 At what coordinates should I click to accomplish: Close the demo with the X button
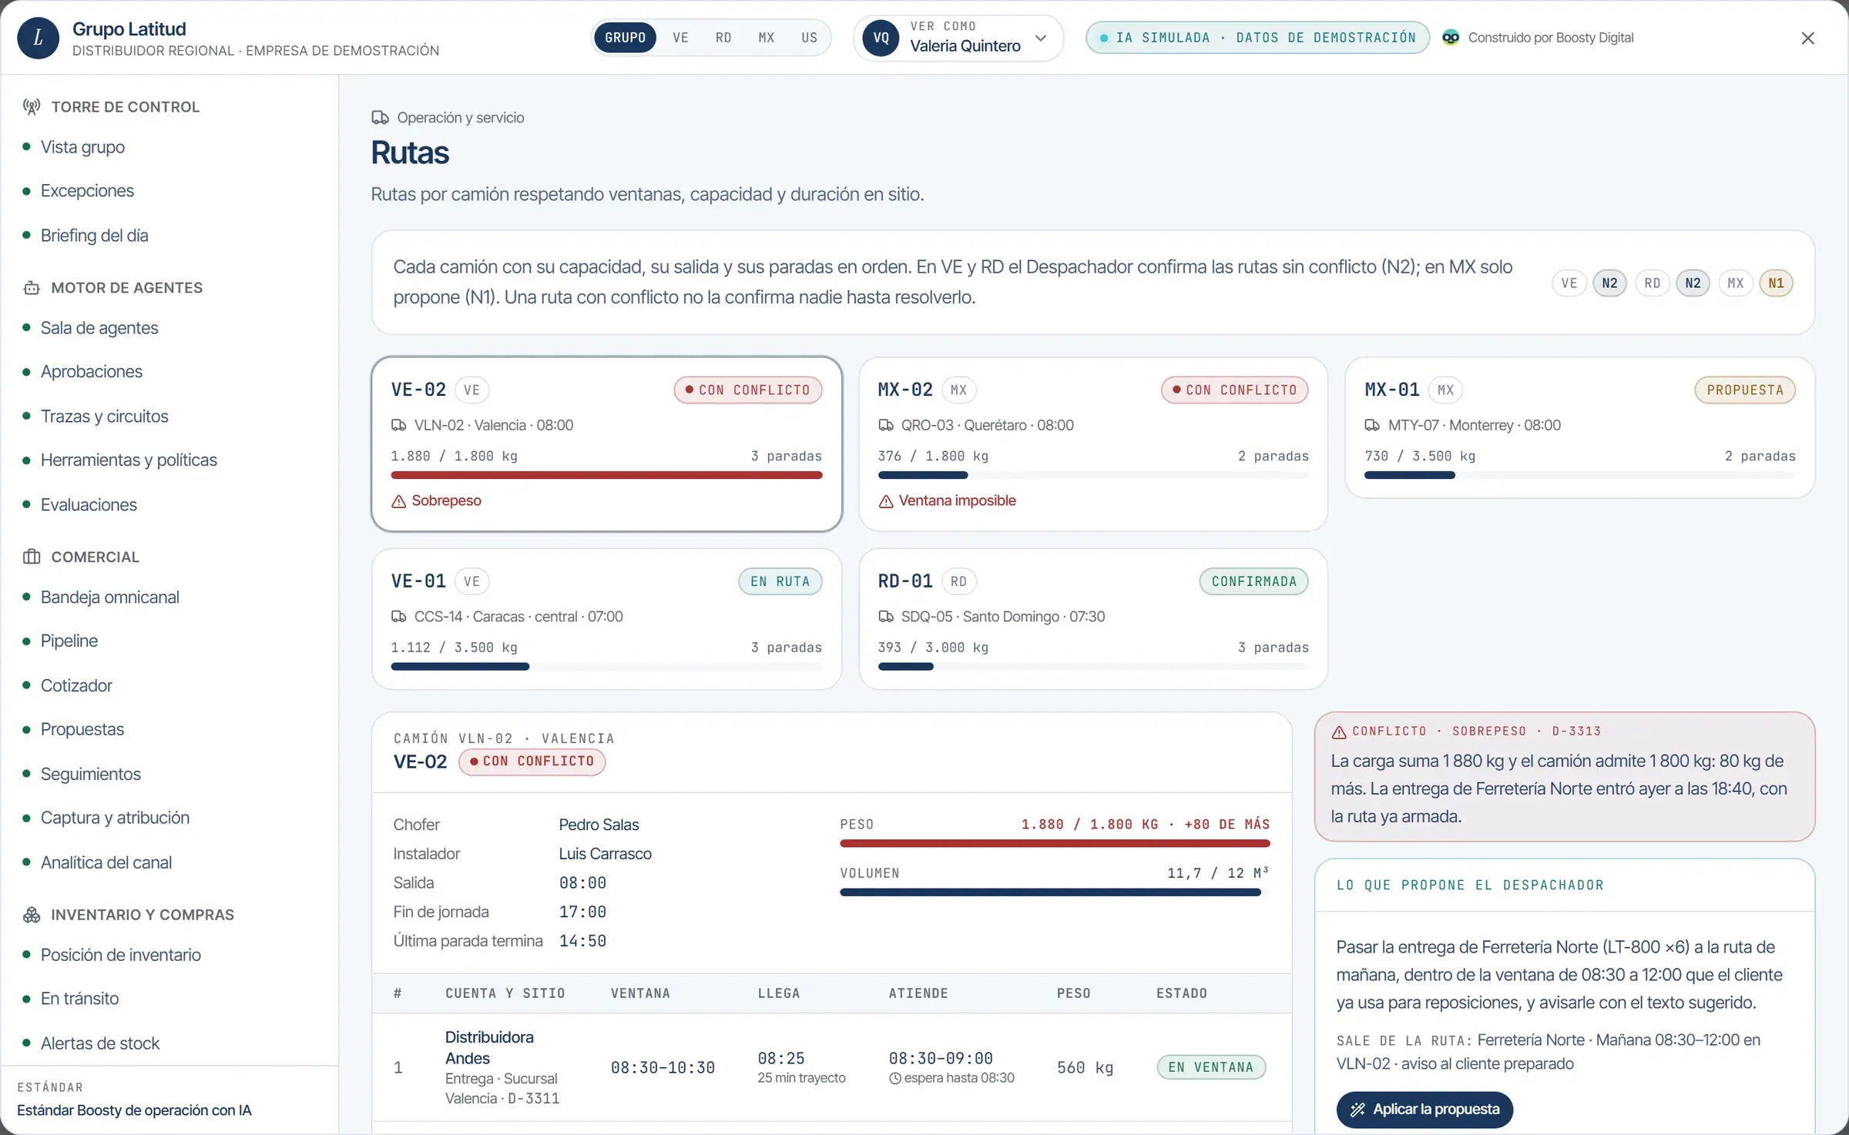click(x=1808, y=38)
